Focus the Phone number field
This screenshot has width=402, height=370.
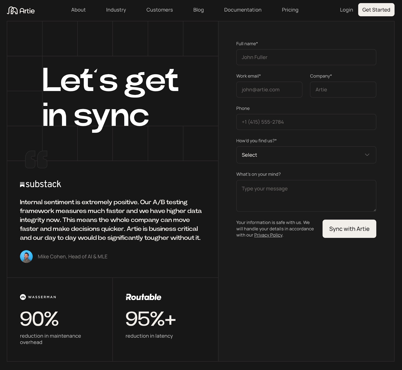pyautogui.click(x=306, y=122)
